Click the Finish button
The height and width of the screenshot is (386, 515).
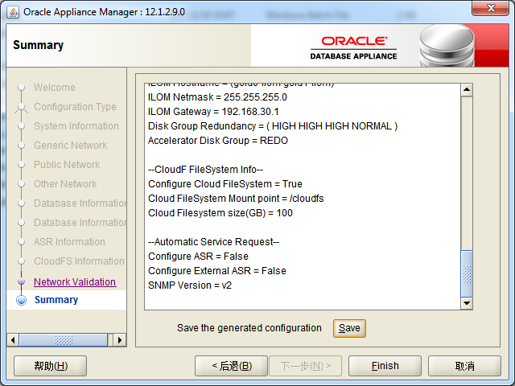coord(385,366)
